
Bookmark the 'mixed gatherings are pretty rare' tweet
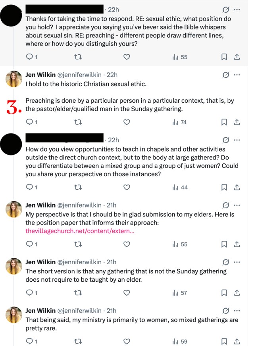tap(224, 341)
